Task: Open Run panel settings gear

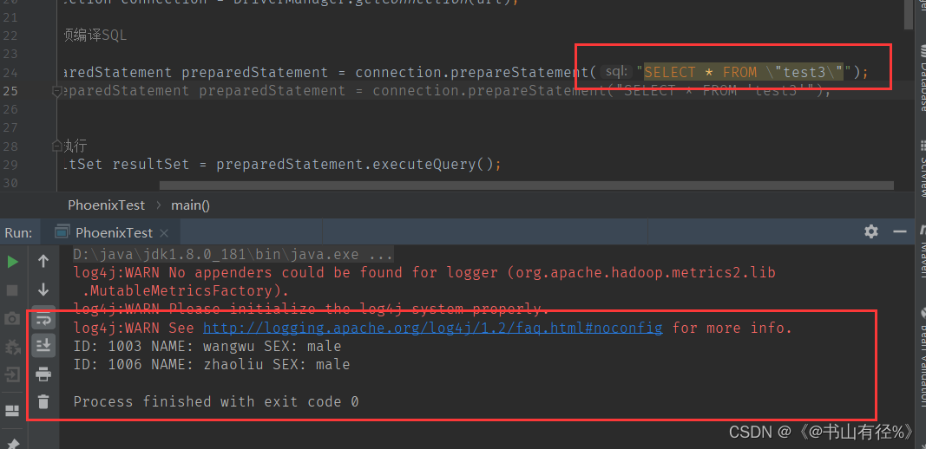Action: [871, 231]
